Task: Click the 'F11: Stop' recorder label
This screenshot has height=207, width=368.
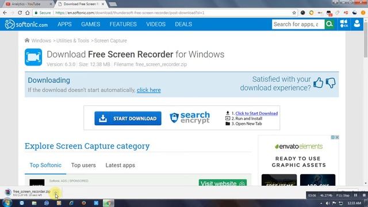Action: pyautogui.click(x=343, y=195)
